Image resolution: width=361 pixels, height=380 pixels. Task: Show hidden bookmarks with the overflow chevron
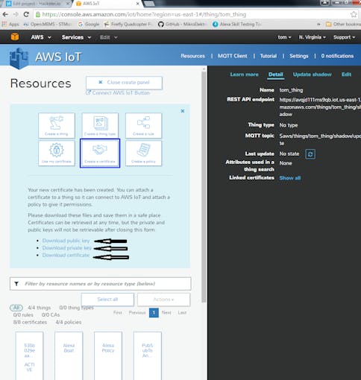(x=318, y=24)
